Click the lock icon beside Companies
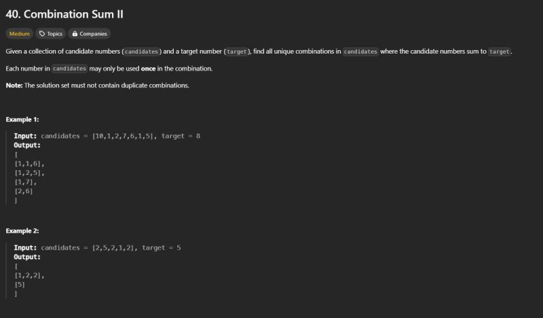Viewport: 543px width, 318px height. pyautogui.click(x=75, y=34)
